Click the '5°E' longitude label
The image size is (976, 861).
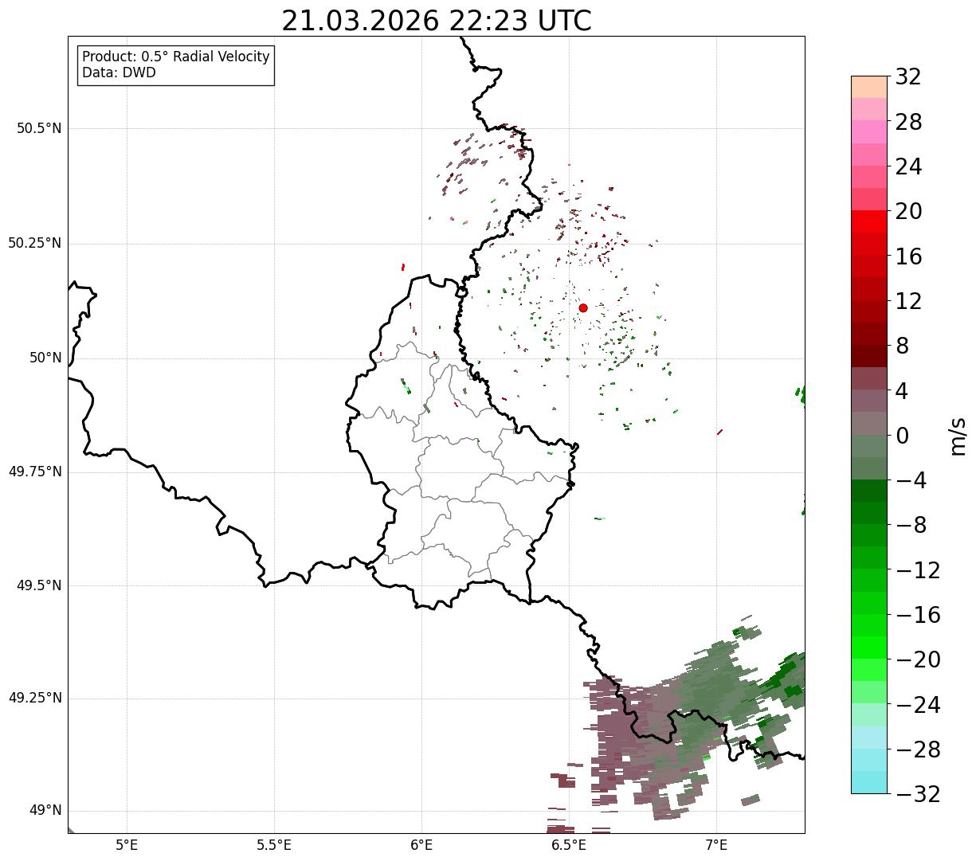[x=127, y=845]
